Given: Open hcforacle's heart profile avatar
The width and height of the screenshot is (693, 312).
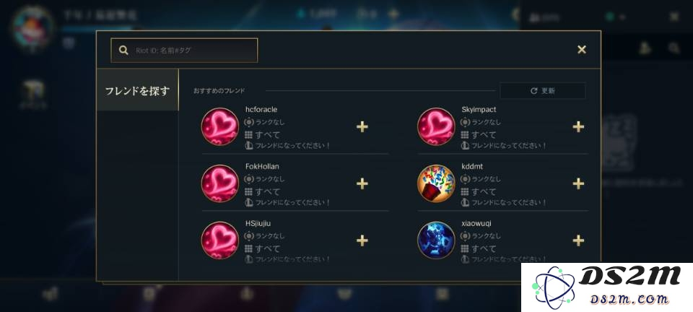Looking at the screenshot, I should point(220,127).
